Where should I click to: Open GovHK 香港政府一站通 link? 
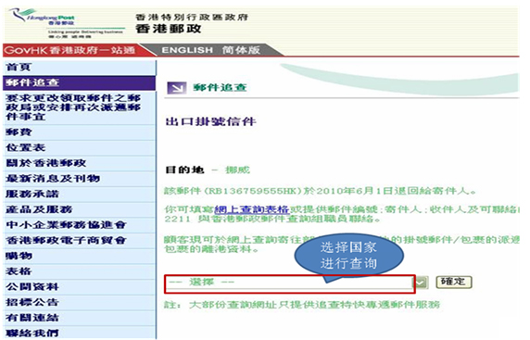pos(70,50)
